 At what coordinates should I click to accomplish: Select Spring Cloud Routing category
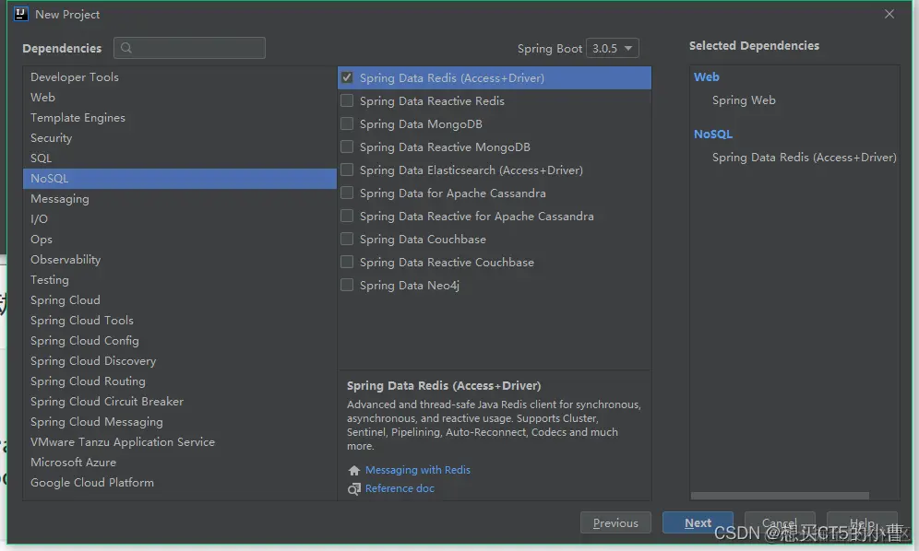(x=179, y=381)
